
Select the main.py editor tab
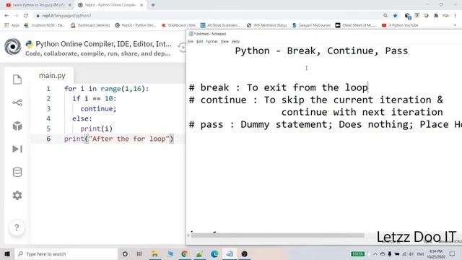(x=52, y=76)
